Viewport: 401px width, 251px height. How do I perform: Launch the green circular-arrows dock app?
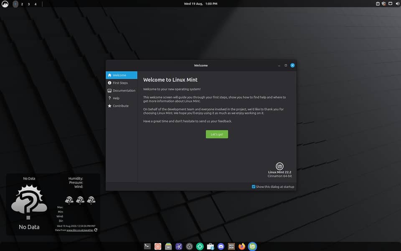200,246
